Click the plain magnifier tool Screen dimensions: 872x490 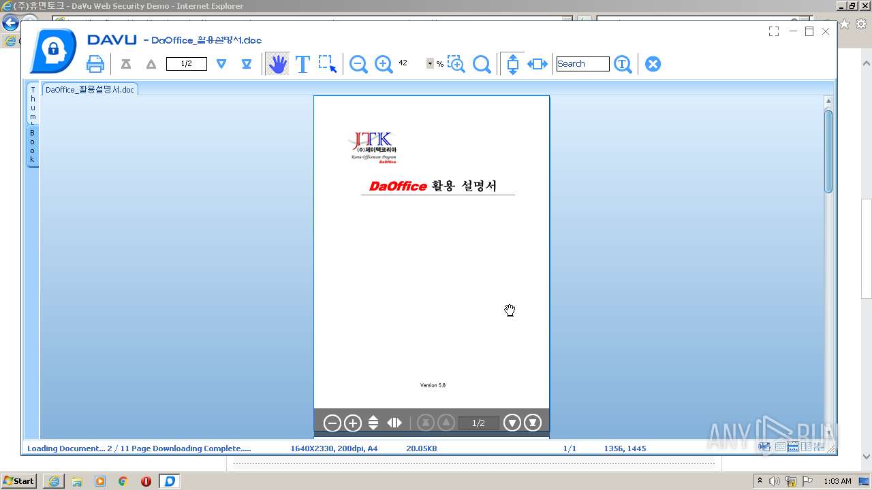(482, 64)
